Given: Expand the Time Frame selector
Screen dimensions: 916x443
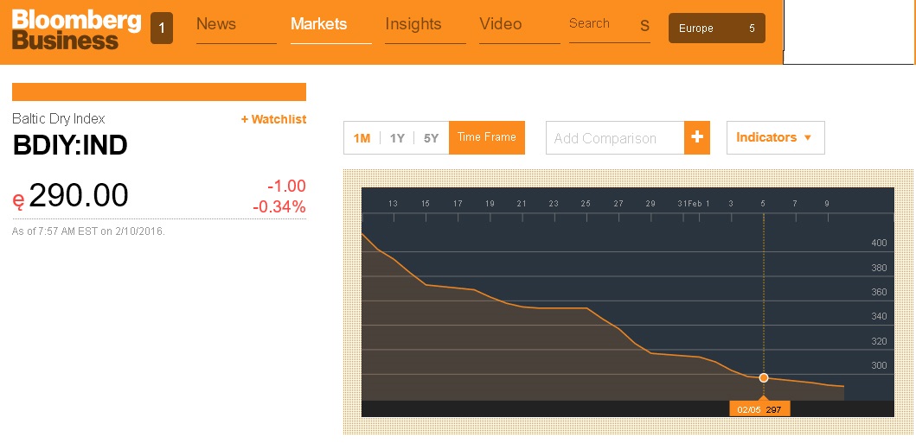Looking at the screenshot, I should [x=487, y=137].
